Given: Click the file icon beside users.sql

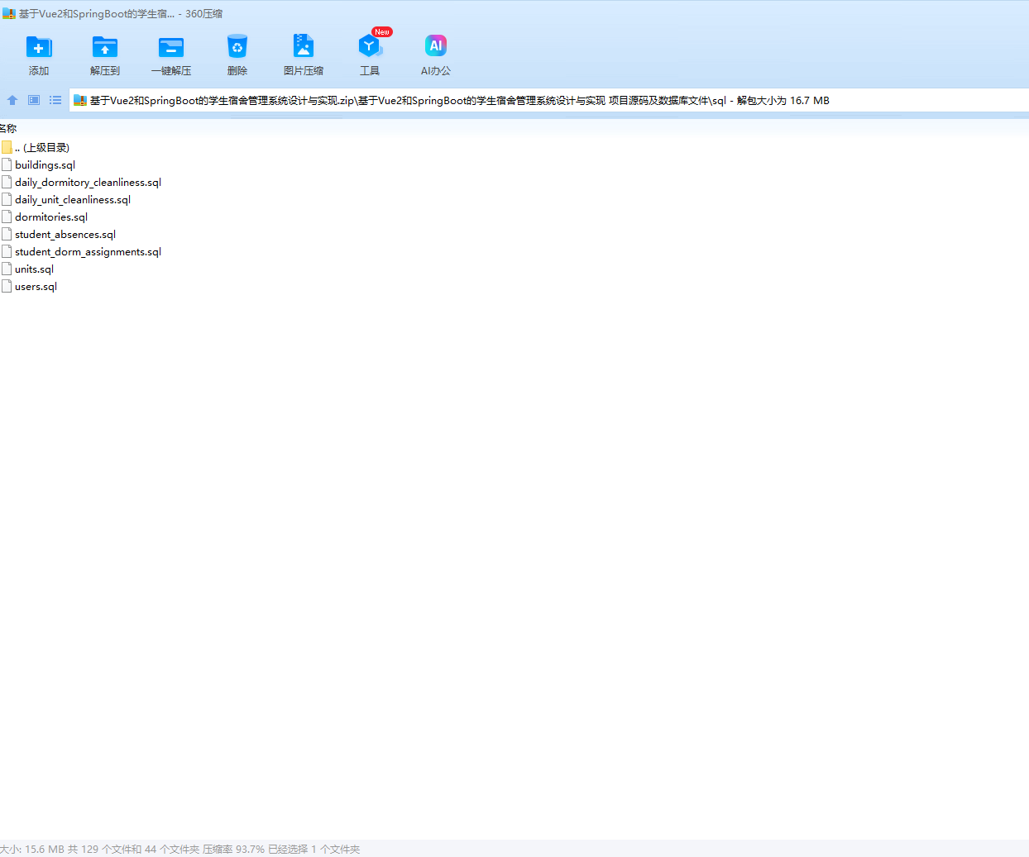Looking at the screenshot, I should click(x=7, y=286).
